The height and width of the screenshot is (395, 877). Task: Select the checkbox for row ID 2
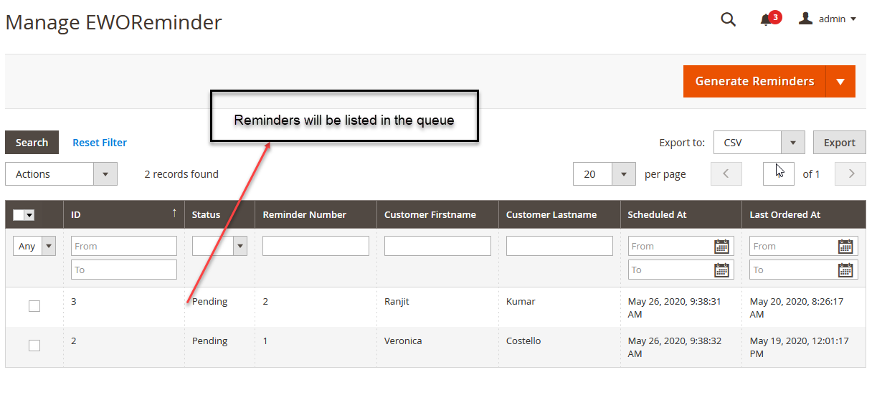click(34, 346)
